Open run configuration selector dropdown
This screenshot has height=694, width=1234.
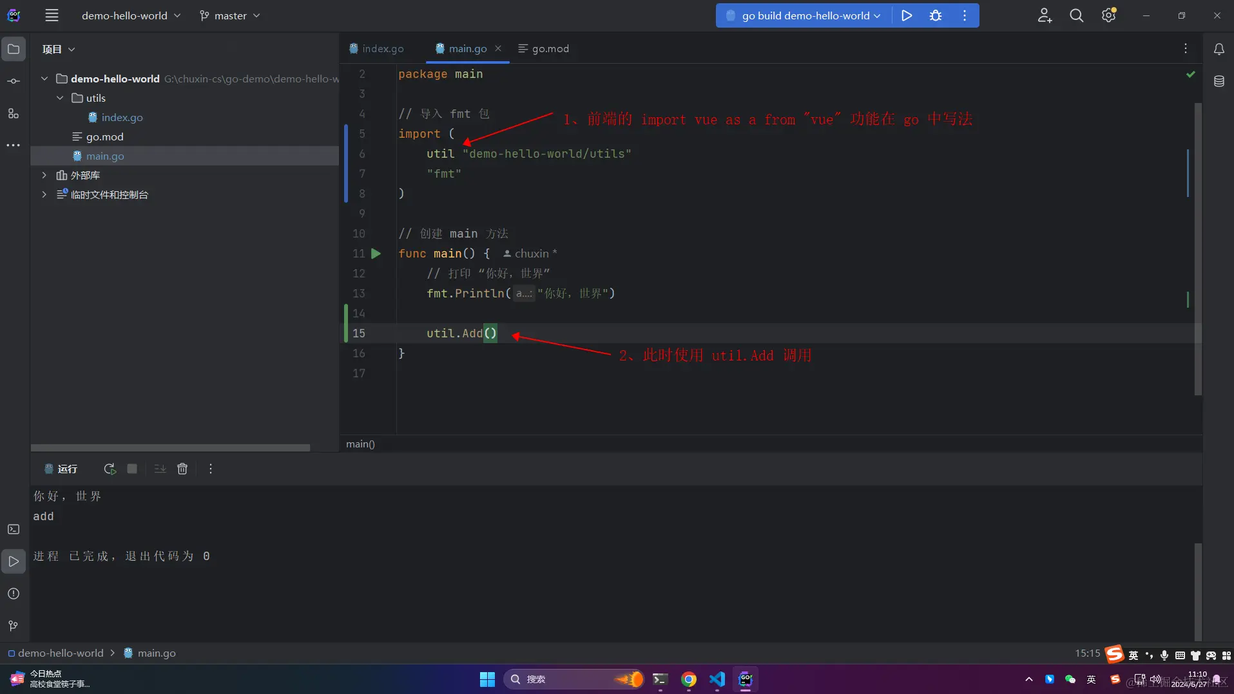click(x=804, y=15)
